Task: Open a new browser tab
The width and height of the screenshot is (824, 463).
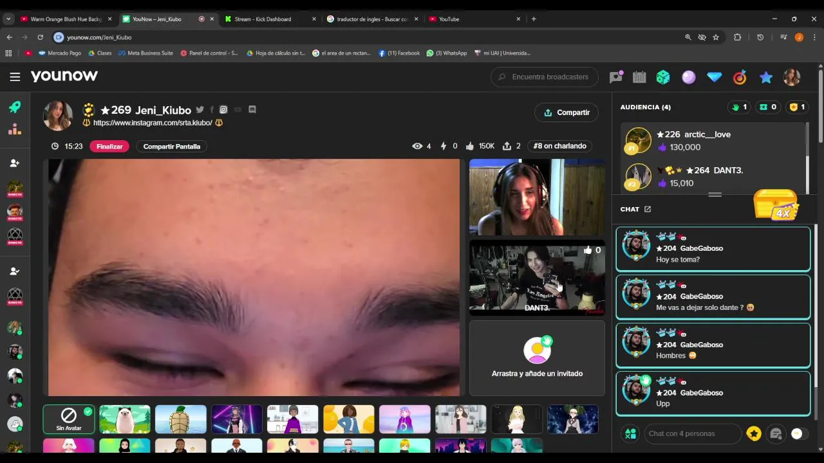Action: coord(534,19)
